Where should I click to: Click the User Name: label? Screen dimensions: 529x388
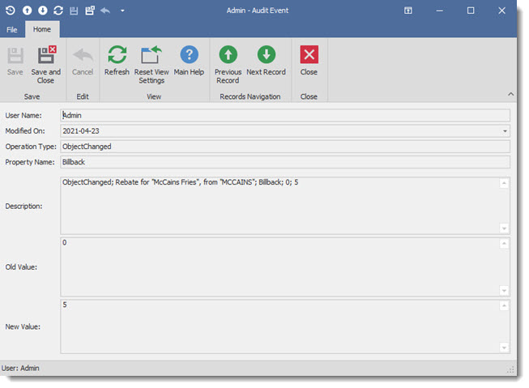[x=23, y=115]
